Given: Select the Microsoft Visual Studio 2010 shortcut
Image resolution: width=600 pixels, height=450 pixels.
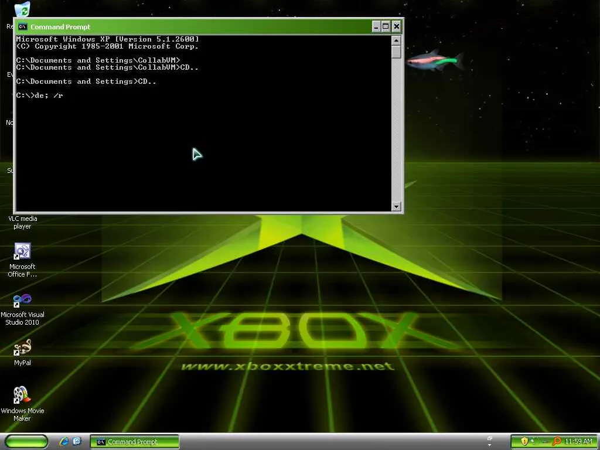Looking at the screenshot, I should [22, 308].
